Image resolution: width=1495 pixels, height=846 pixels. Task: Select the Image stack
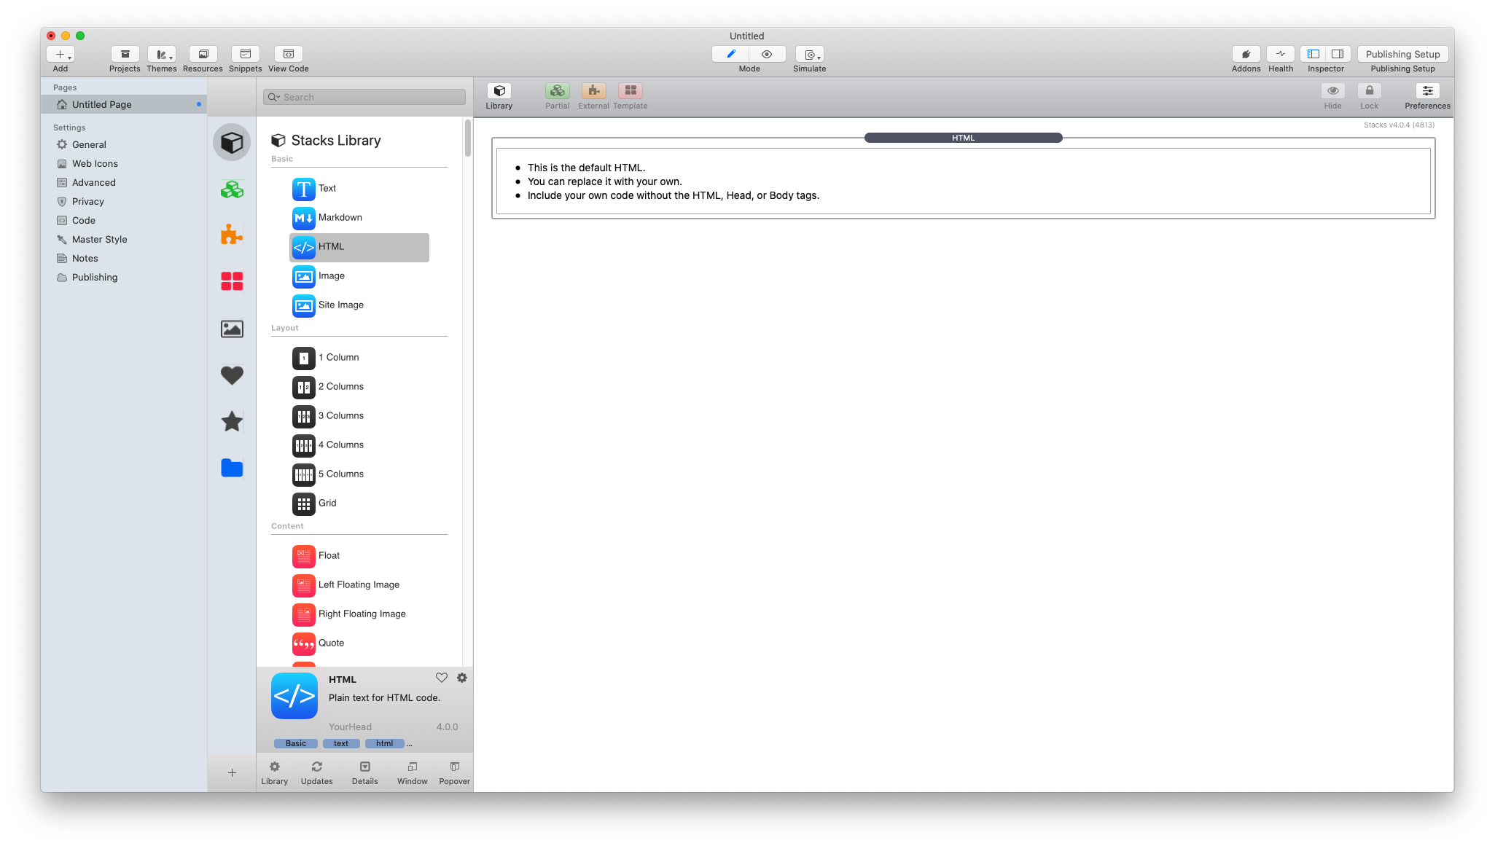359,276
